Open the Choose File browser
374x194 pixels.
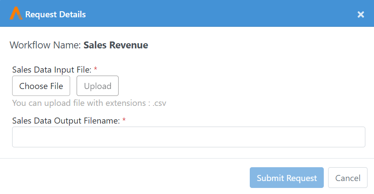pyautogui.click(x=41, y=86)
